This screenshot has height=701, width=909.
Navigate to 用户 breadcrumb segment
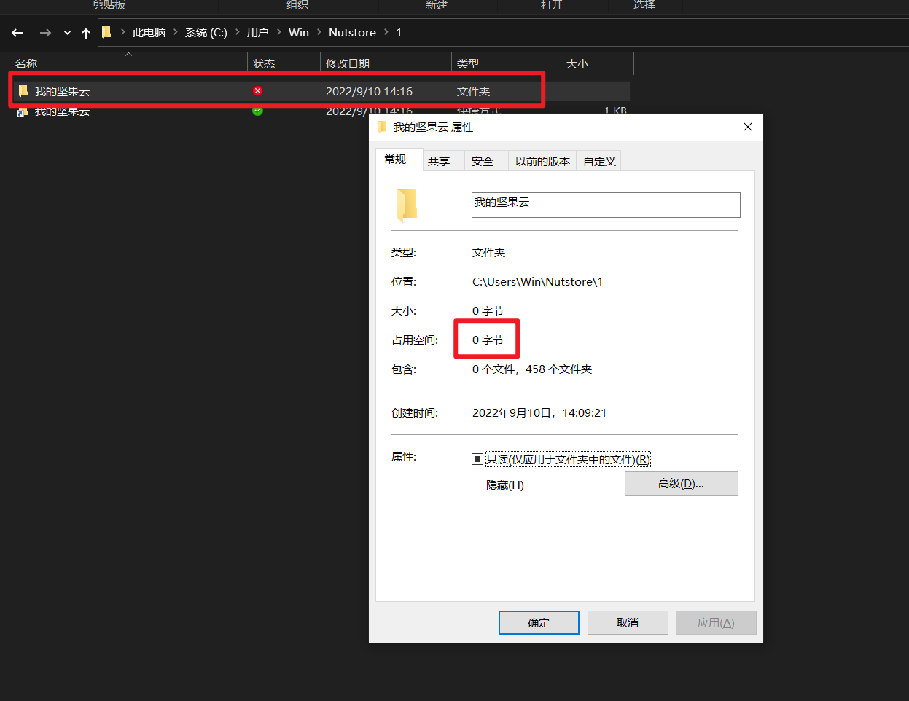257,33
